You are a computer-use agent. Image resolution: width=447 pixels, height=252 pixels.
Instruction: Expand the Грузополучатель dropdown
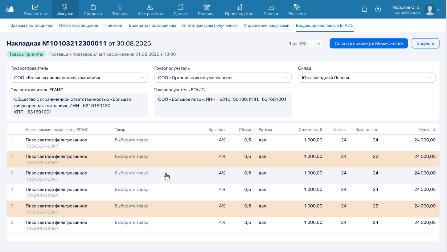point(286,78)
